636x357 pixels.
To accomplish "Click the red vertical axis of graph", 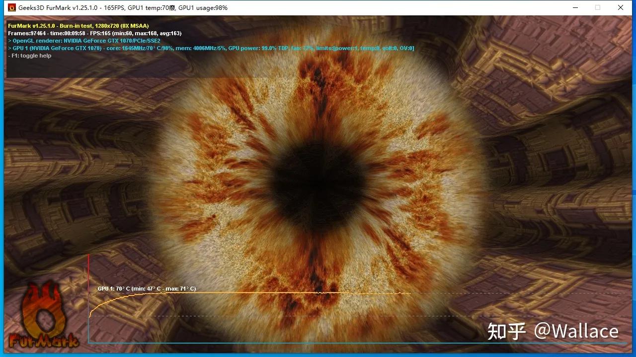I will pos(88,278).
